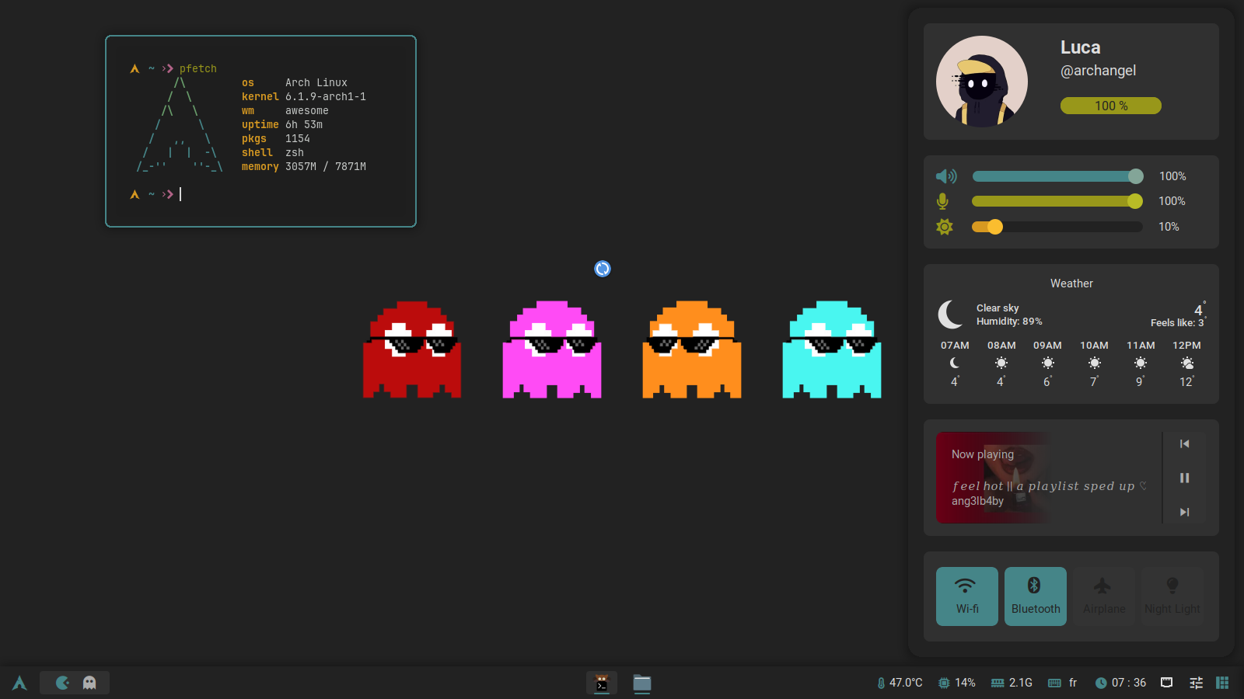Click the 12PM partly cloudy icon
Viewport: 1244px width, 699px height.
pos(1187,363)
